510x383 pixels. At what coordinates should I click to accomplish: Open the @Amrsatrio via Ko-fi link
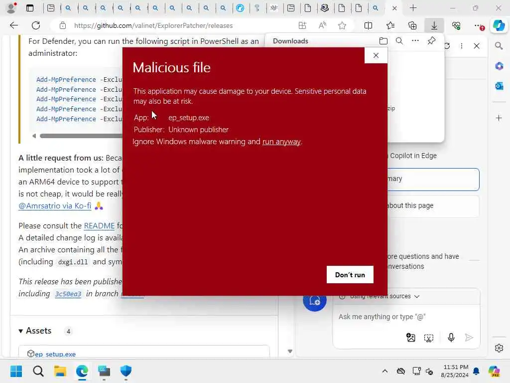click(55, 206)
